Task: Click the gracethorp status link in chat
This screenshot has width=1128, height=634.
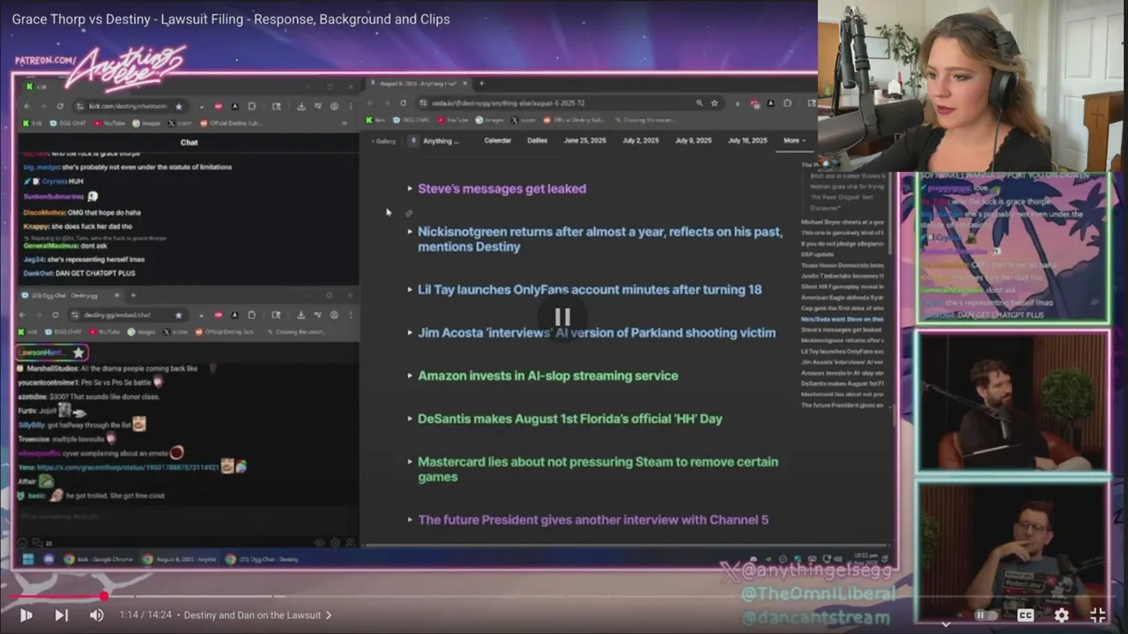Action: click(x=127, y=468)
